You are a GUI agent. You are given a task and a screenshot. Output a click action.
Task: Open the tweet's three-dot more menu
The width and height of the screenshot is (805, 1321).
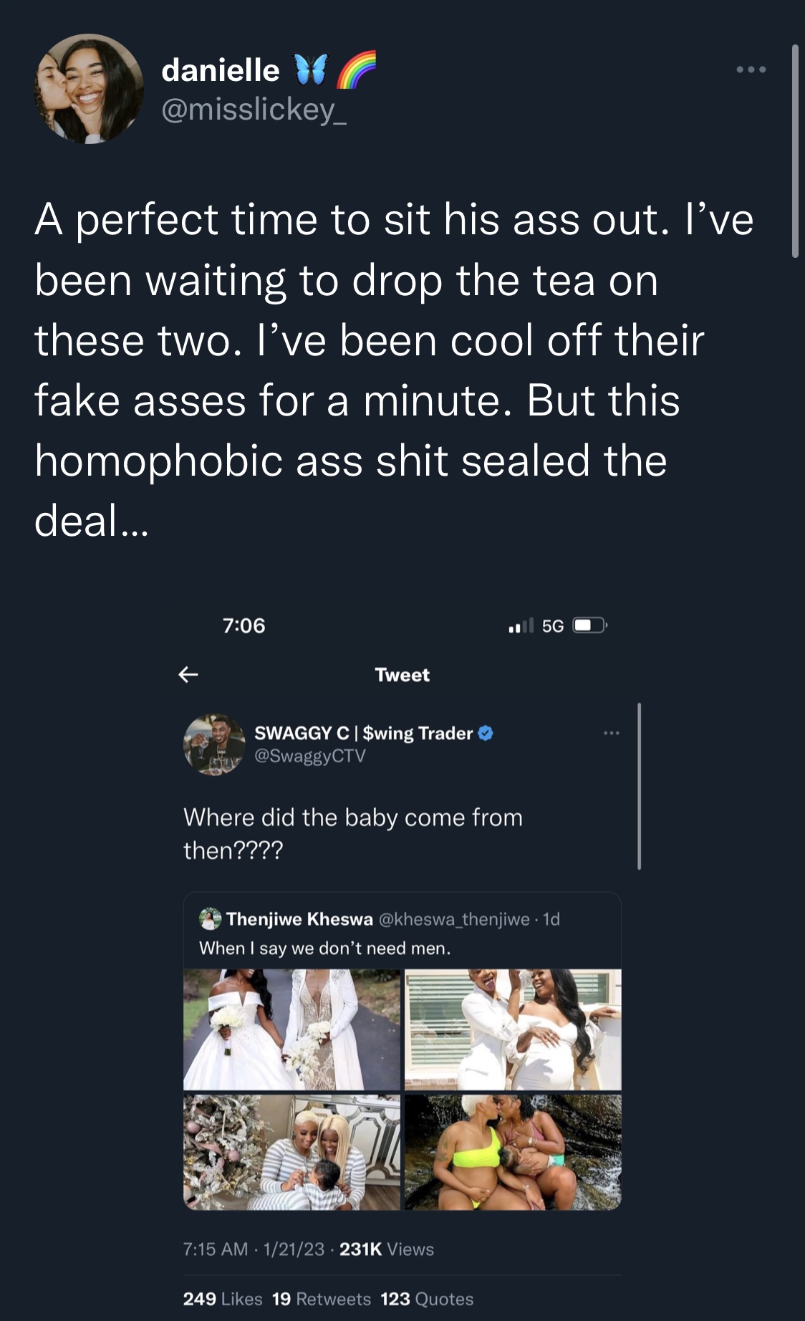pos(751,69)
